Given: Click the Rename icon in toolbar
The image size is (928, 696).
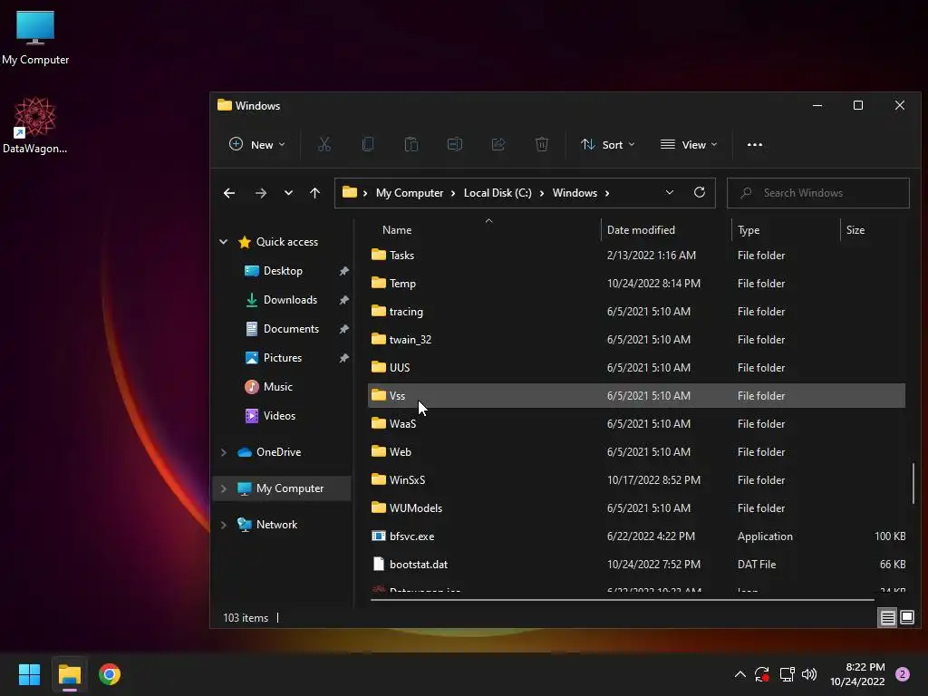Looking at the screenshot, I should 455,144.
